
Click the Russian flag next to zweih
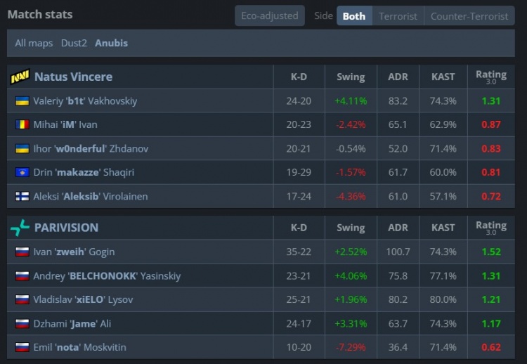pos(22,252)
